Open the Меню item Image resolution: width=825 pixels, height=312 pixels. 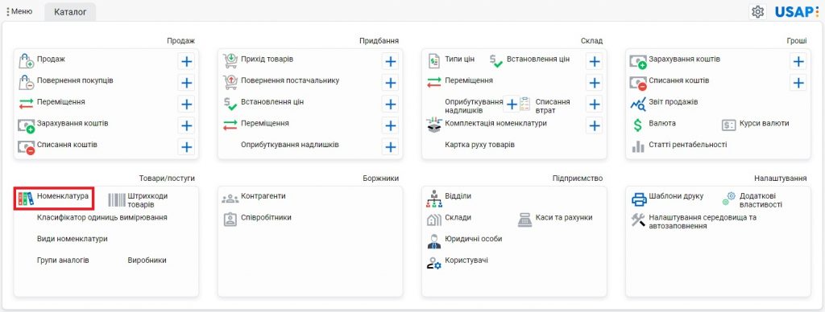click(x=19, y=11)
